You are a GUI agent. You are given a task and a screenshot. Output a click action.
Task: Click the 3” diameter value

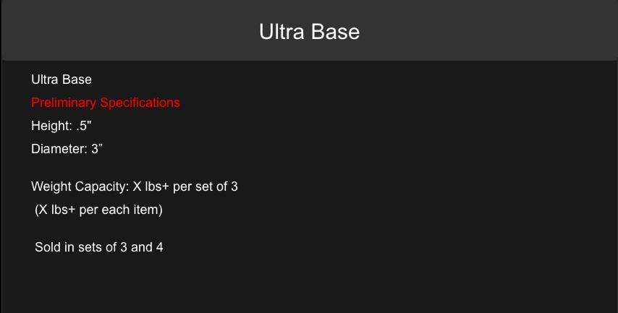pyautogui.click(x=98, y=149)
